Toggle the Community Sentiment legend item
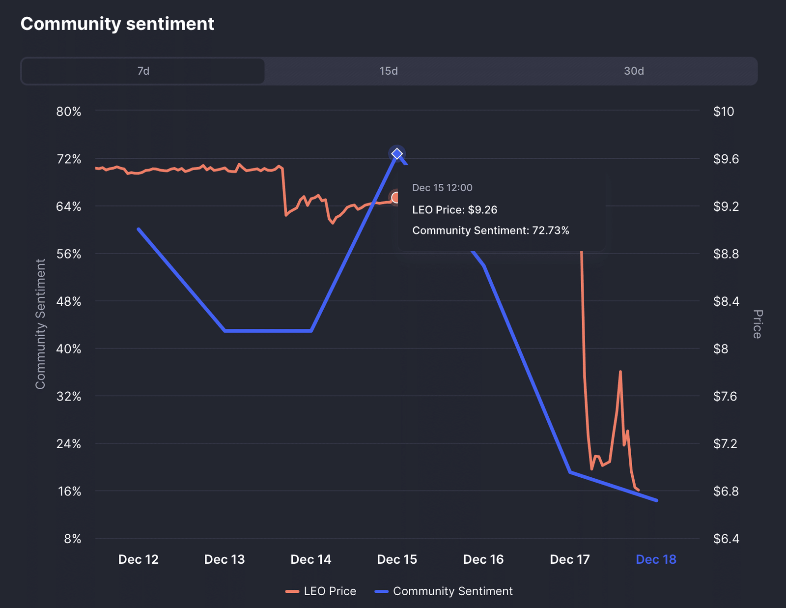The image size is (786, 608). pyautogui.click(x=452, y=591)
